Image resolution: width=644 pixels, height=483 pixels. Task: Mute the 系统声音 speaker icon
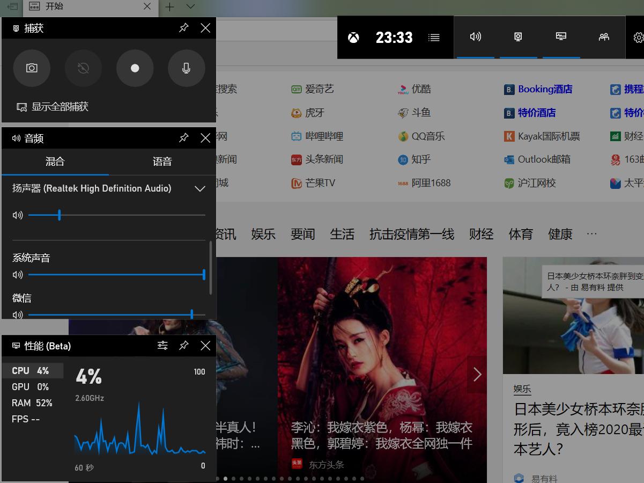point(18,274)
